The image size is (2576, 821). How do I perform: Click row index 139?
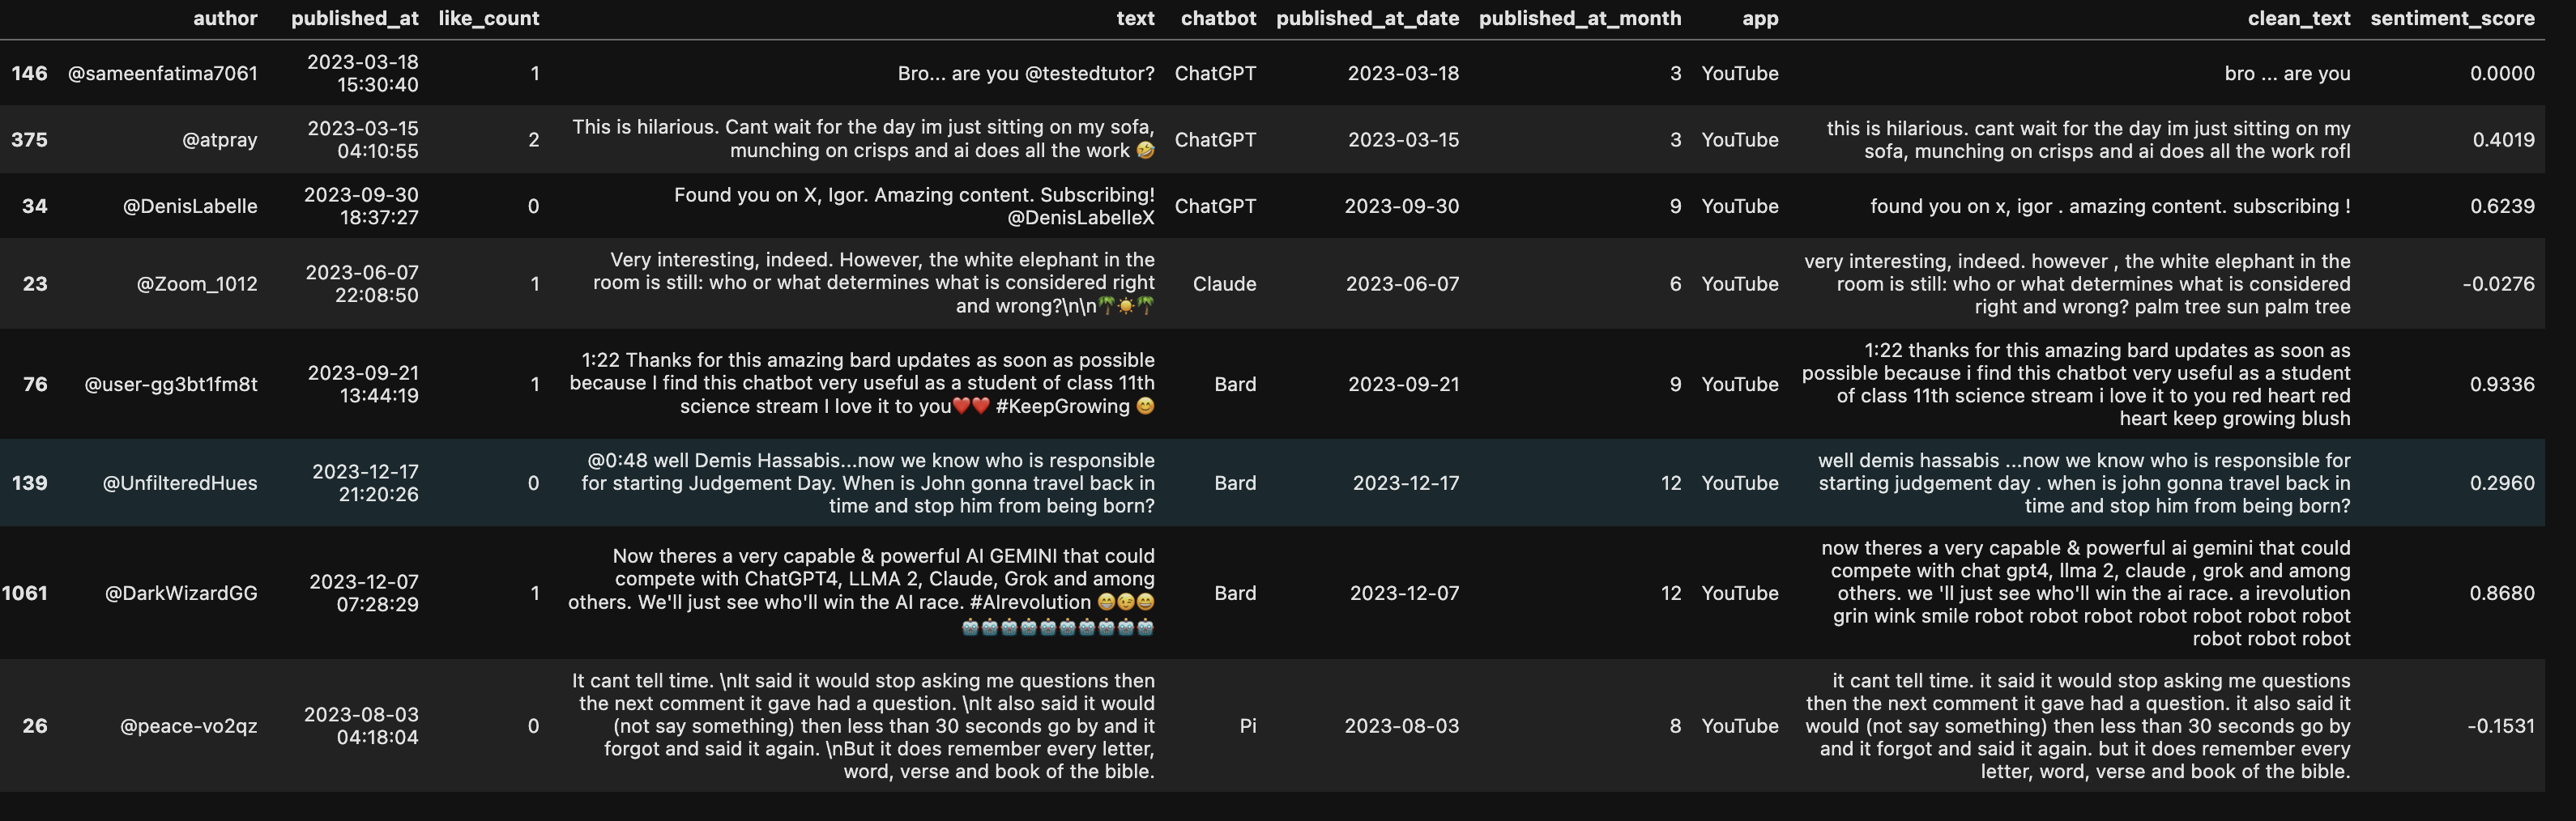[29, 483]
